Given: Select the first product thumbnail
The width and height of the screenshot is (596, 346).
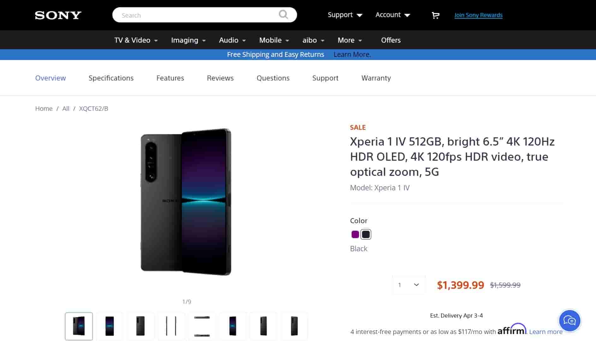Looking at the screenshot, I should coord(79,326).
